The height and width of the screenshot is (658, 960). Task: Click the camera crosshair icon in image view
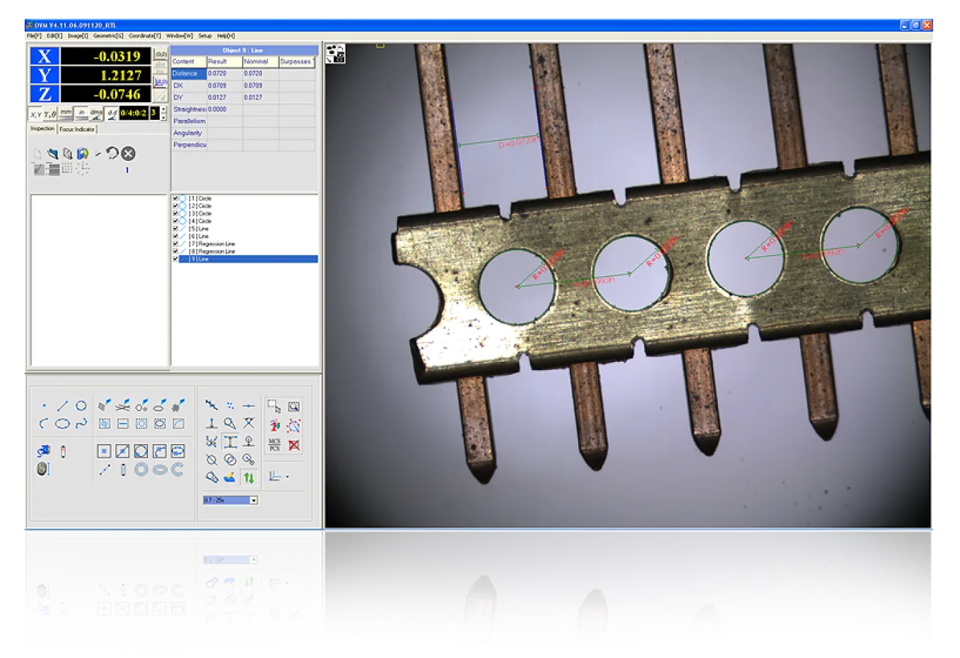tap(335, 53)
